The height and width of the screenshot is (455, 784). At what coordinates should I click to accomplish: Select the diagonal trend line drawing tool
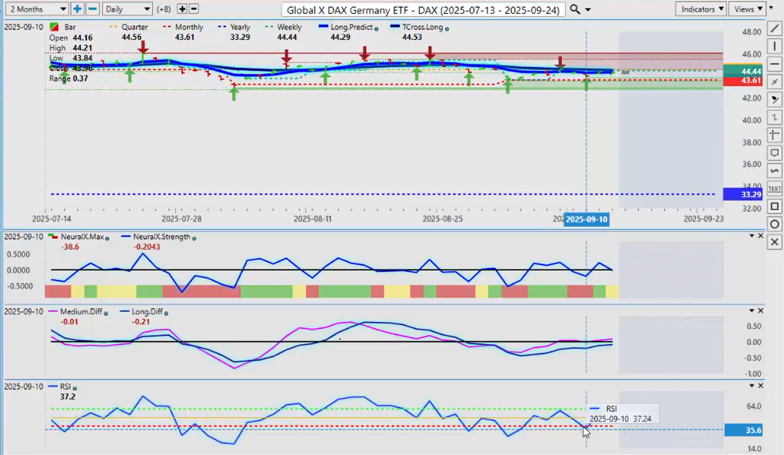pos(775,28)
